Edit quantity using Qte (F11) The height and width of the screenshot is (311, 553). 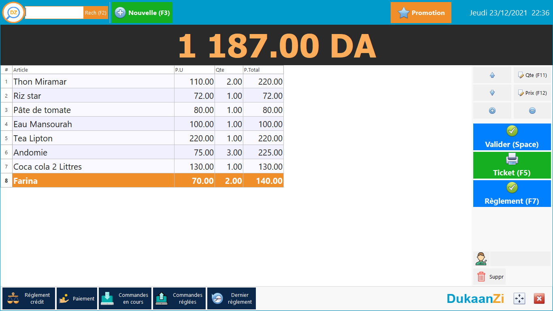[x=532, y=75]
